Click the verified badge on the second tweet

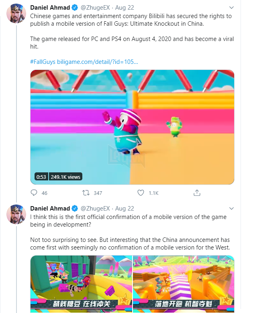pyautogui.click(x=75, y=209)
